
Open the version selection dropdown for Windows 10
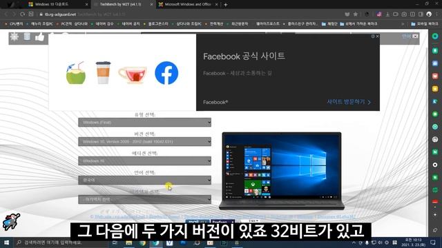(144, 141)
